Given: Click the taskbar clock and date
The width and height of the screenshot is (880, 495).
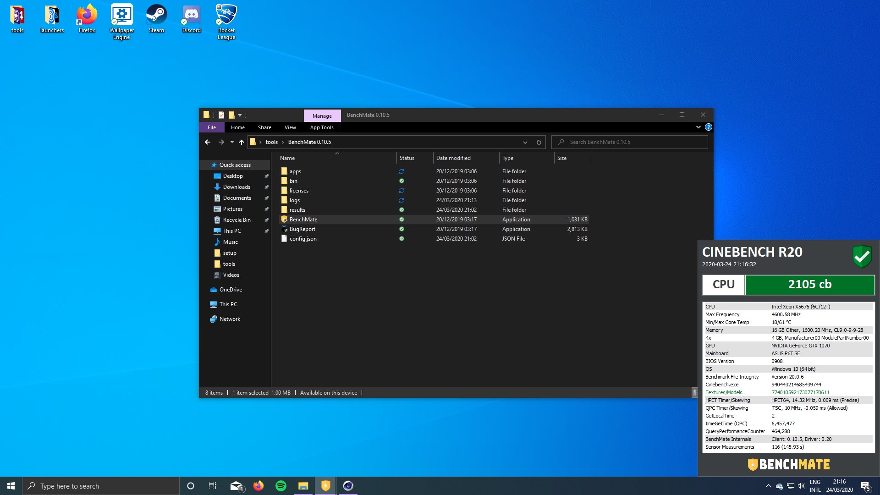Looking at the screenshot, I should [839, 486].
